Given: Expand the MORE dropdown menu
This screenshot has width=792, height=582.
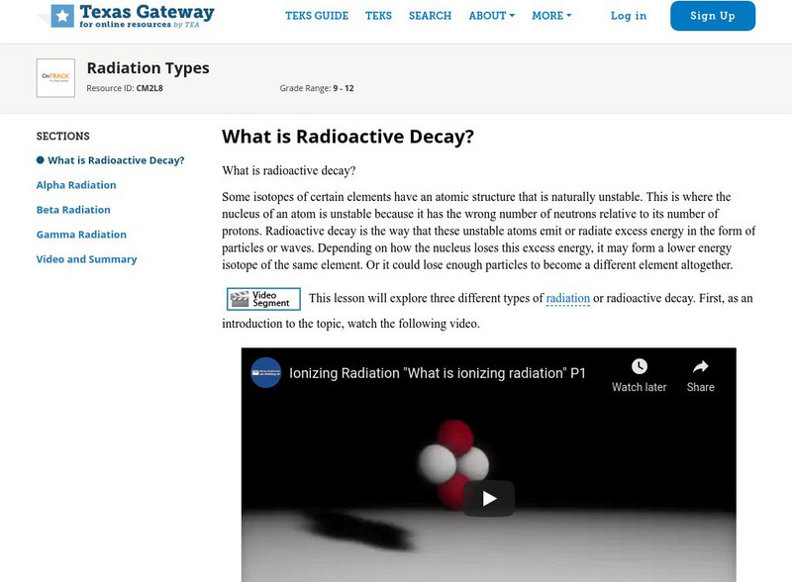Looking at the screenshot, I should [551, 16].
